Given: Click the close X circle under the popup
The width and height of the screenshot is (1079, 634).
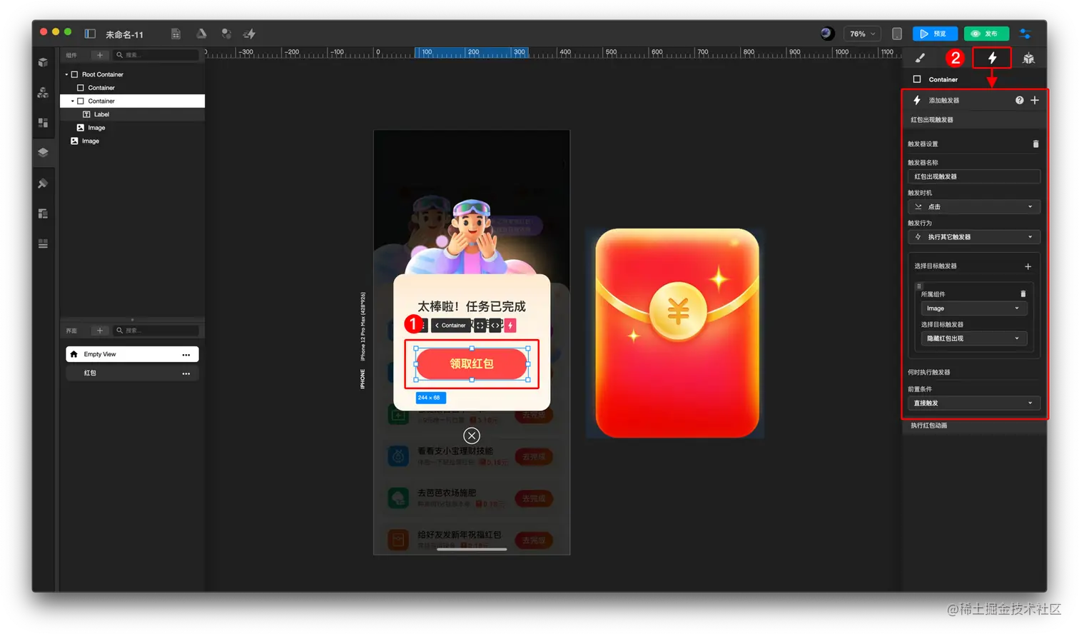Looking at the screenshot, I should [x=472, y=436].
